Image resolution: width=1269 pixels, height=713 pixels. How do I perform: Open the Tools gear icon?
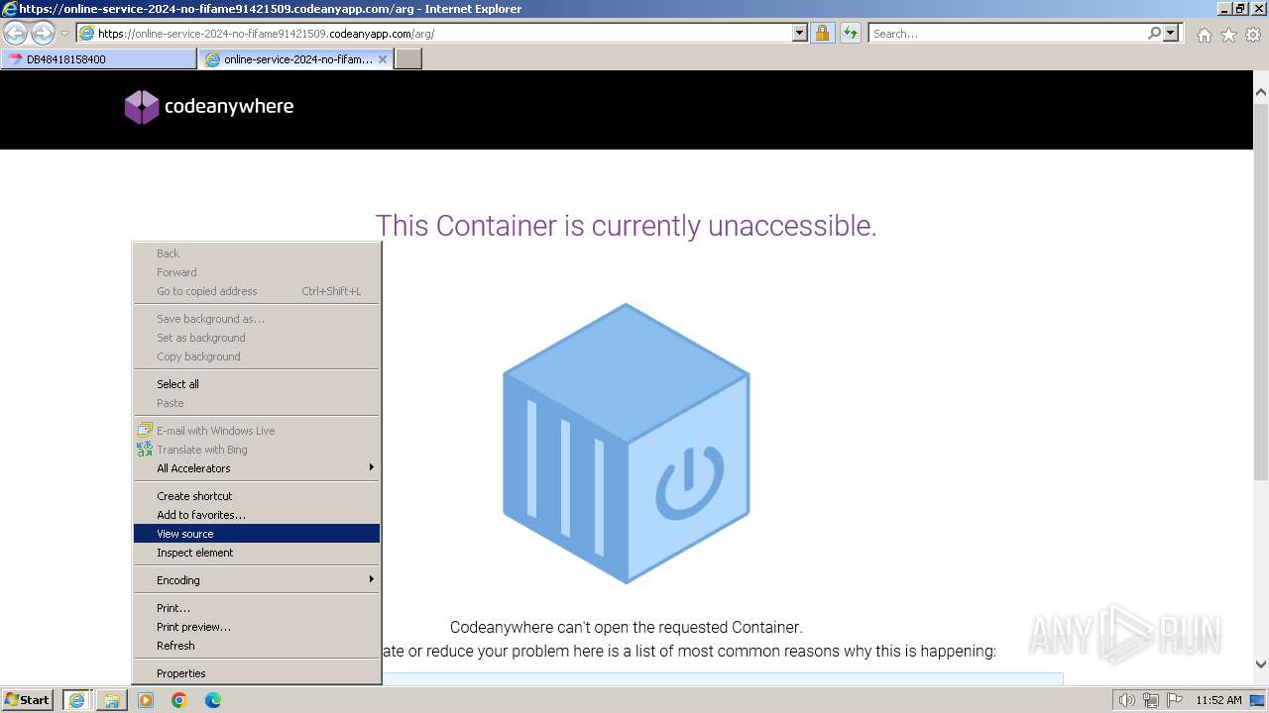click(x=1253, y=35)
